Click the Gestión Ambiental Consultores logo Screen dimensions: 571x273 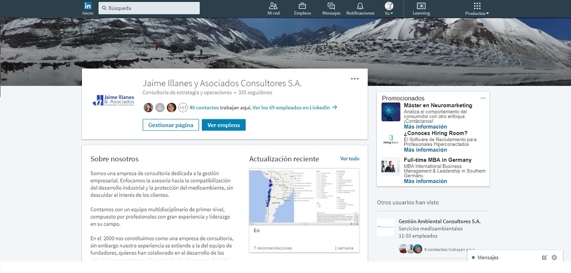pyautogui.click(x=385, y=227)
